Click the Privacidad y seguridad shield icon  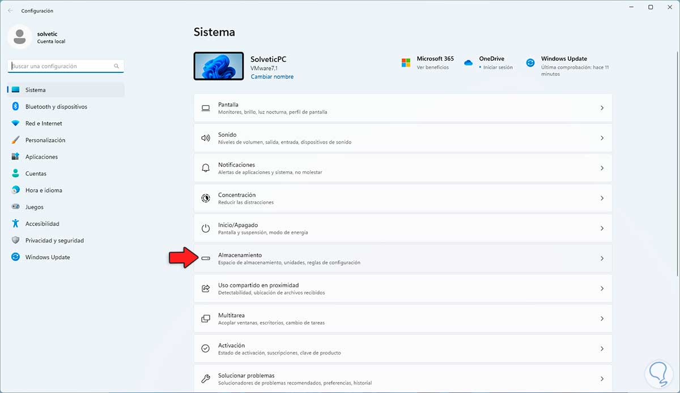tap(15, 240)
